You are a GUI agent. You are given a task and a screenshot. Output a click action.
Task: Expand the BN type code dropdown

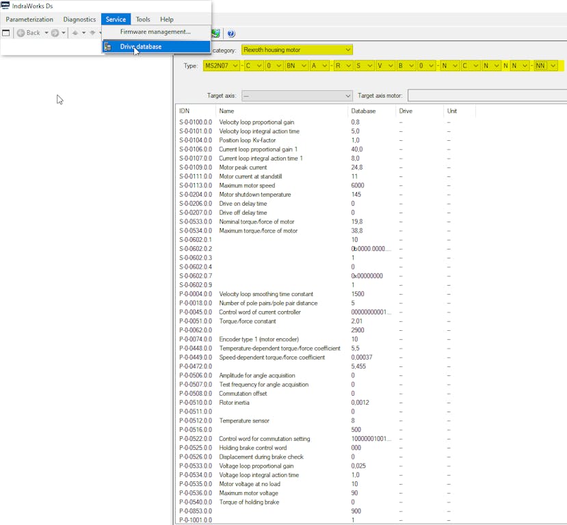pos(302,66)
